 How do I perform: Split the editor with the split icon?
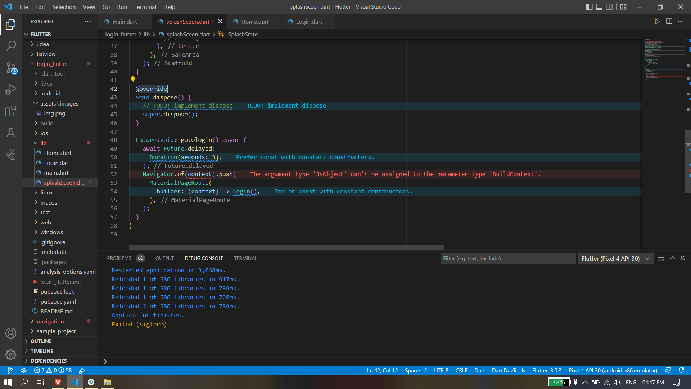pos(669,21)
